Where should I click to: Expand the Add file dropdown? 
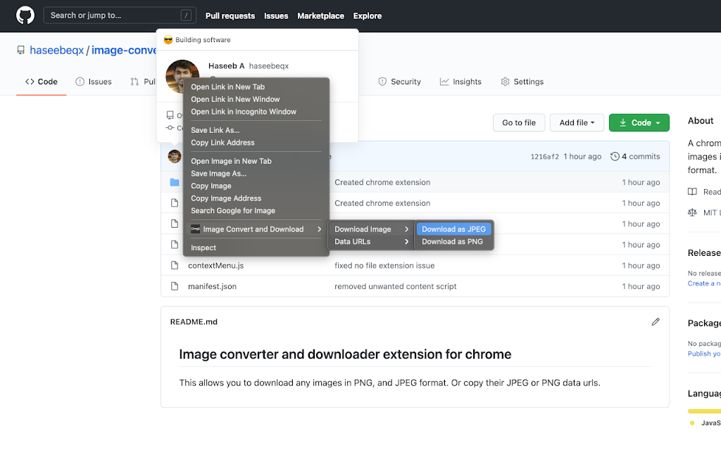pyautogui.click(x=577, y=122)
